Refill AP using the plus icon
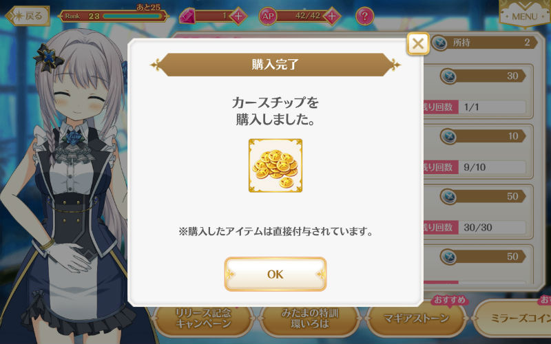Viewport: 551px width, 344px height. tap(332, 16)
